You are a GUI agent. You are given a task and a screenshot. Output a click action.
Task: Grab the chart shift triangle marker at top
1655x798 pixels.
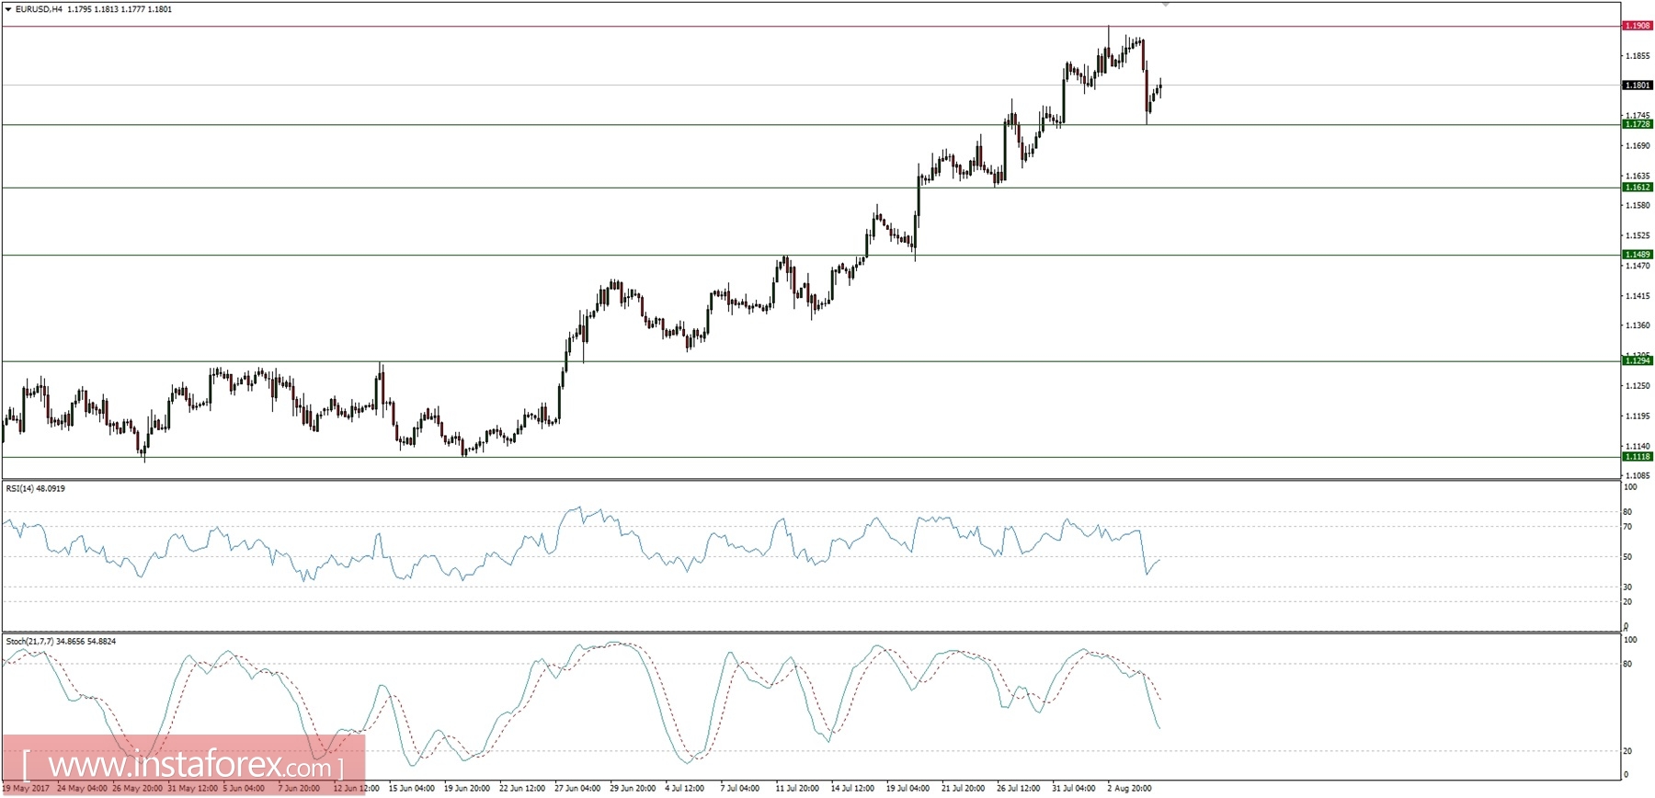pyautogui.click(x=1166, y=5)
